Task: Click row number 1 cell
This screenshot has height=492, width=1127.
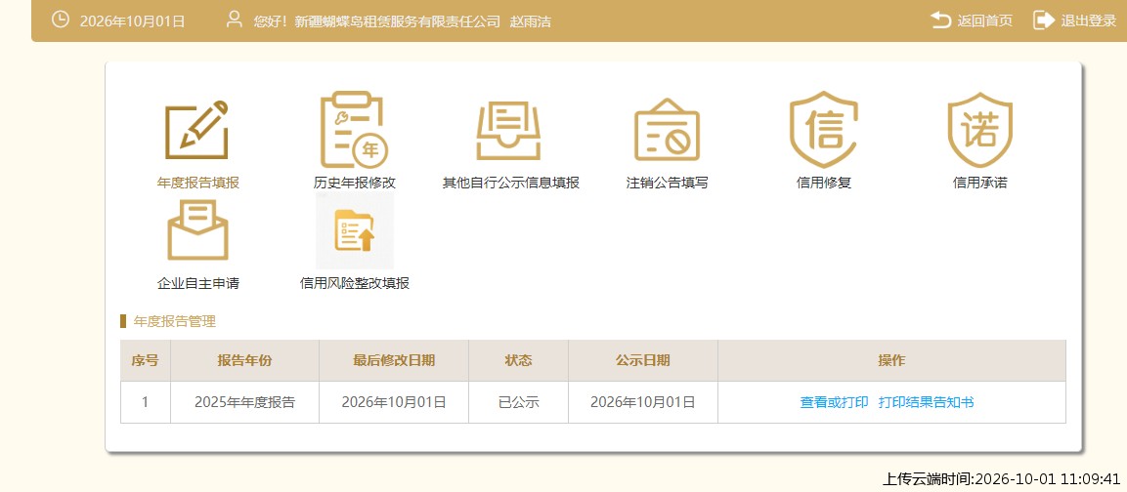Action: 146,402
